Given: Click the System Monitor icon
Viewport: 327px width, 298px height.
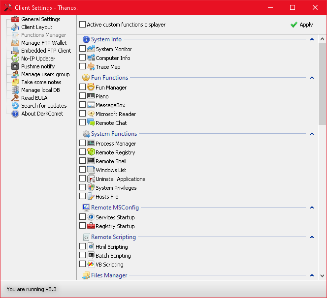Looking at the screenshot, I should tap(91, 49).
